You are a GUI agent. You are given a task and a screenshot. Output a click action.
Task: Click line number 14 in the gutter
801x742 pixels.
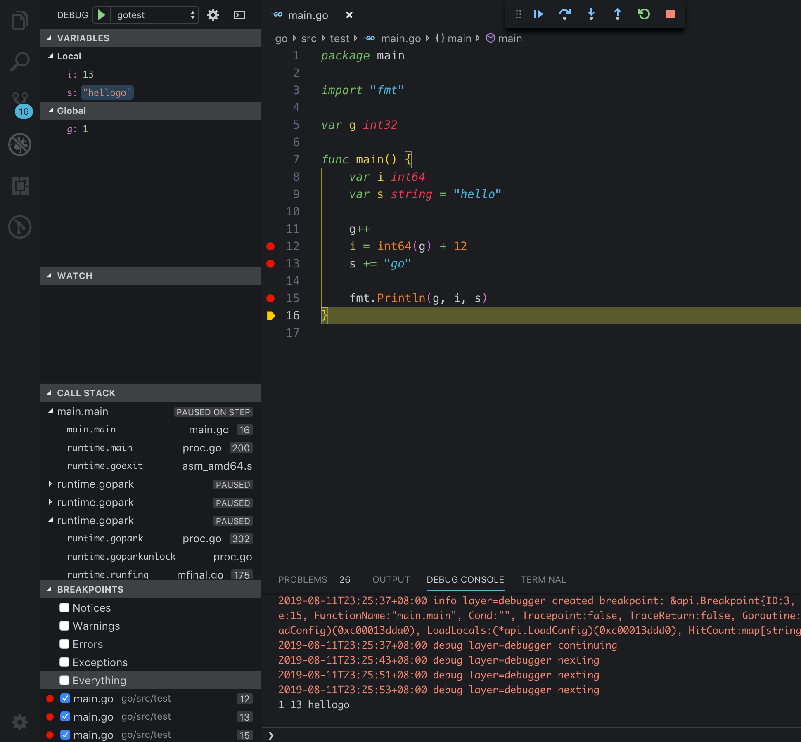[x=293, y=281]
